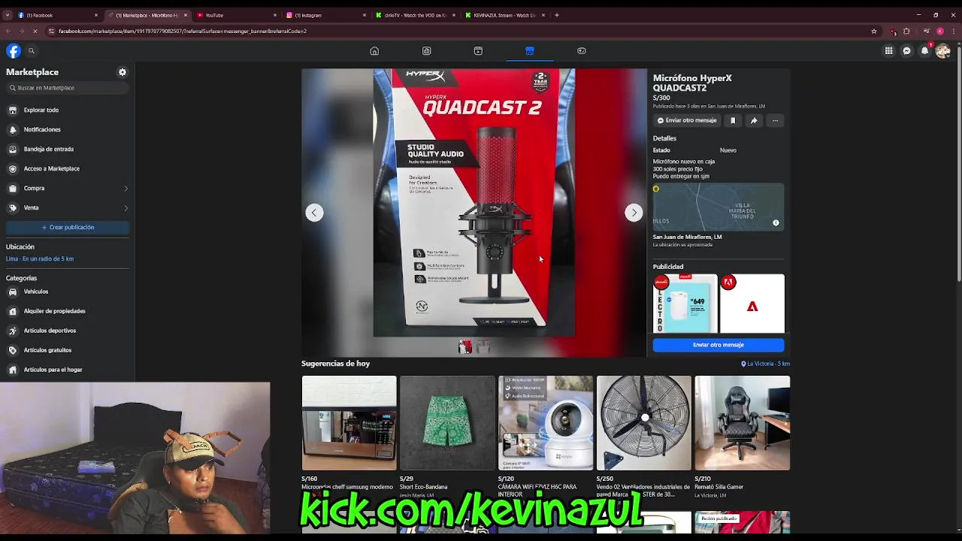Open Vehículos category
This screenshot has height=541, width=962.
(x=68, y=292)
